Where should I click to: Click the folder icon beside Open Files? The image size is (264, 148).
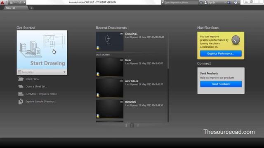click(x=21, y=79)
